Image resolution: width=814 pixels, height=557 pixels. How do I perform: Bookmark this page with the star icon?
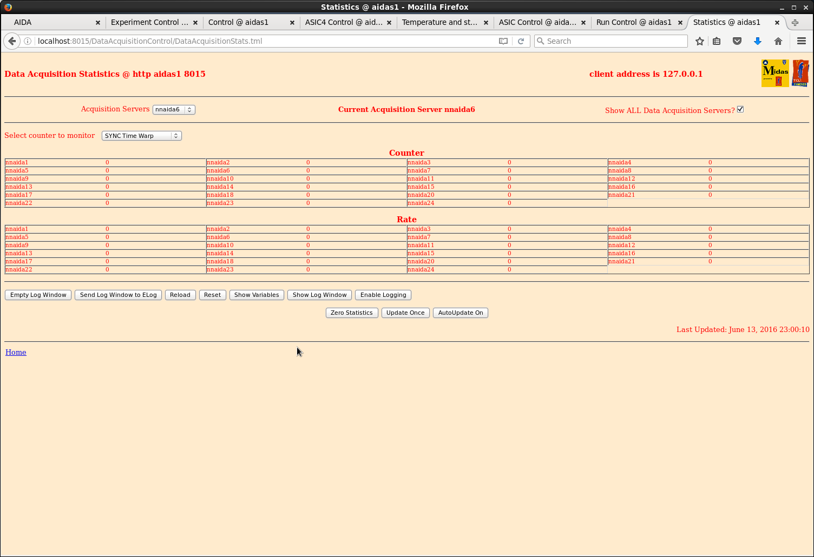700,41
